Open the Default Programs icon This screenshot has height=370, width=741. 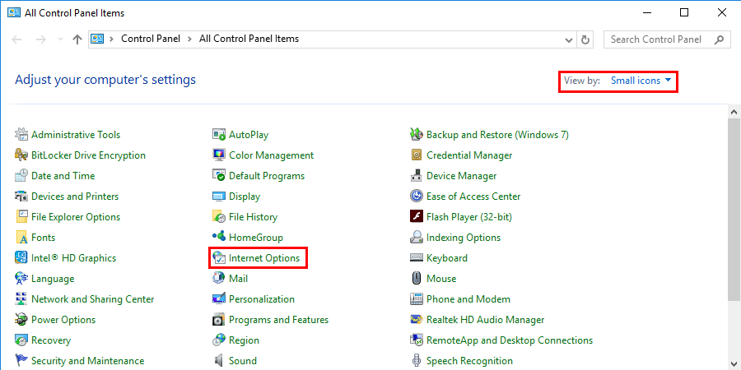click(x=219, y=176)
